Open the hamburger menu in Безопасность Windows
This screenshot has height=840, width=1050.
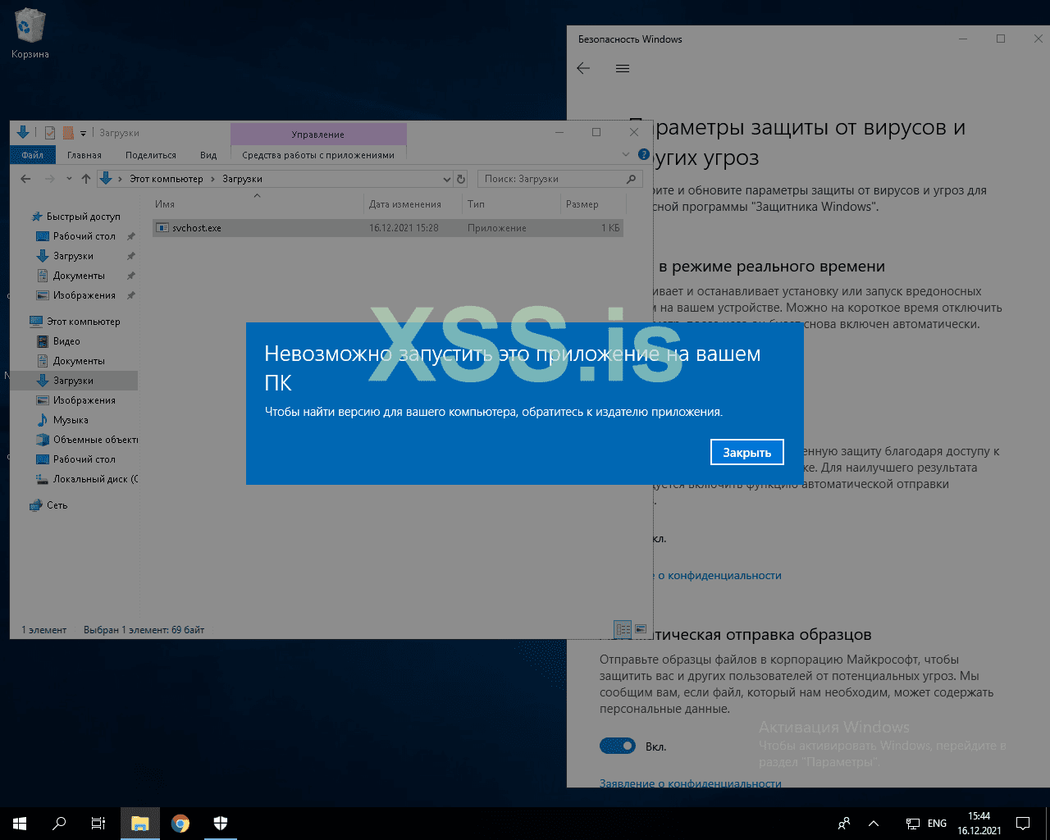623,68
